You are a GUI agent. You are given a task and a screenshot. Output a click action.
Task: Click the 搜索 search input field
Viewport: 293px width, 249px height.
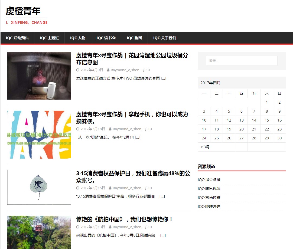click(x=242, y=61)
